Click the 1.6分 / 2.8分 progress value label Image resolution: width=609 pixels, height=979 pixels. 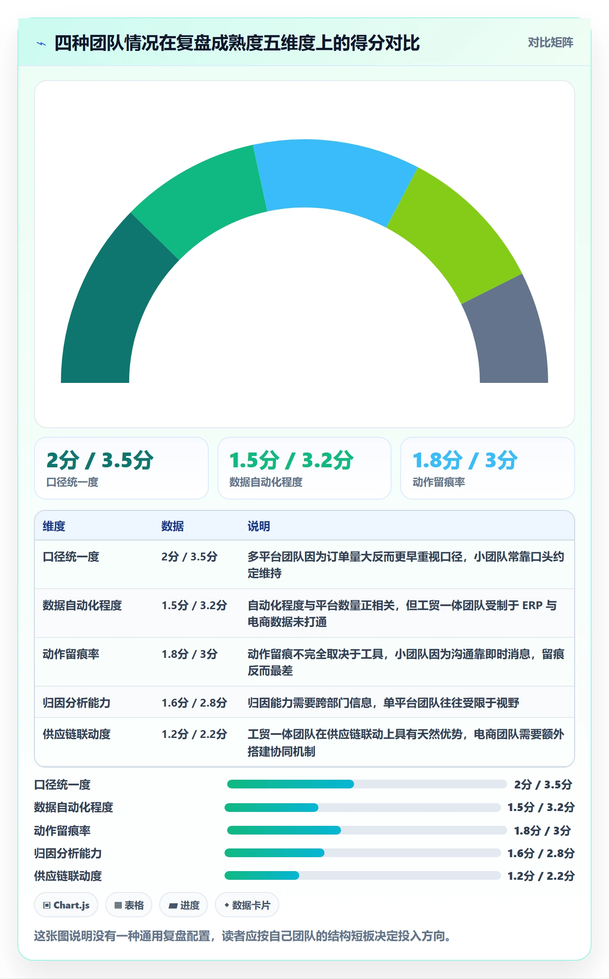click(541, 853)
